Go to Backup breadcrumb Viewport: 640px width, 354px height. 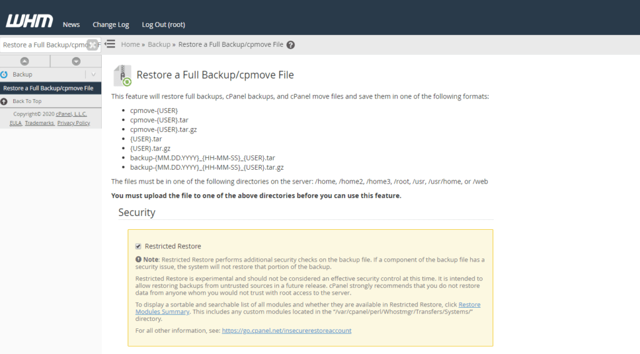coord(159,44)
